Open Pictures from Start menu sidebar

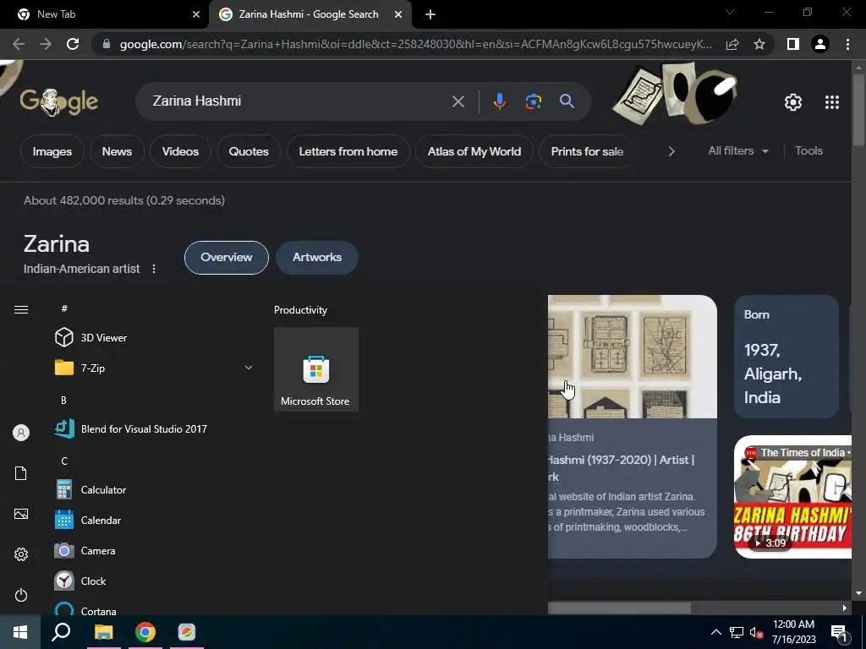21,514
